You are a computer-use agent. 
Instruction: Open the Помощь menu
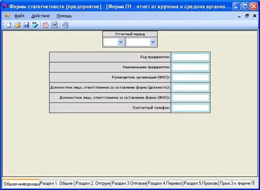click(x=64, y=16)
